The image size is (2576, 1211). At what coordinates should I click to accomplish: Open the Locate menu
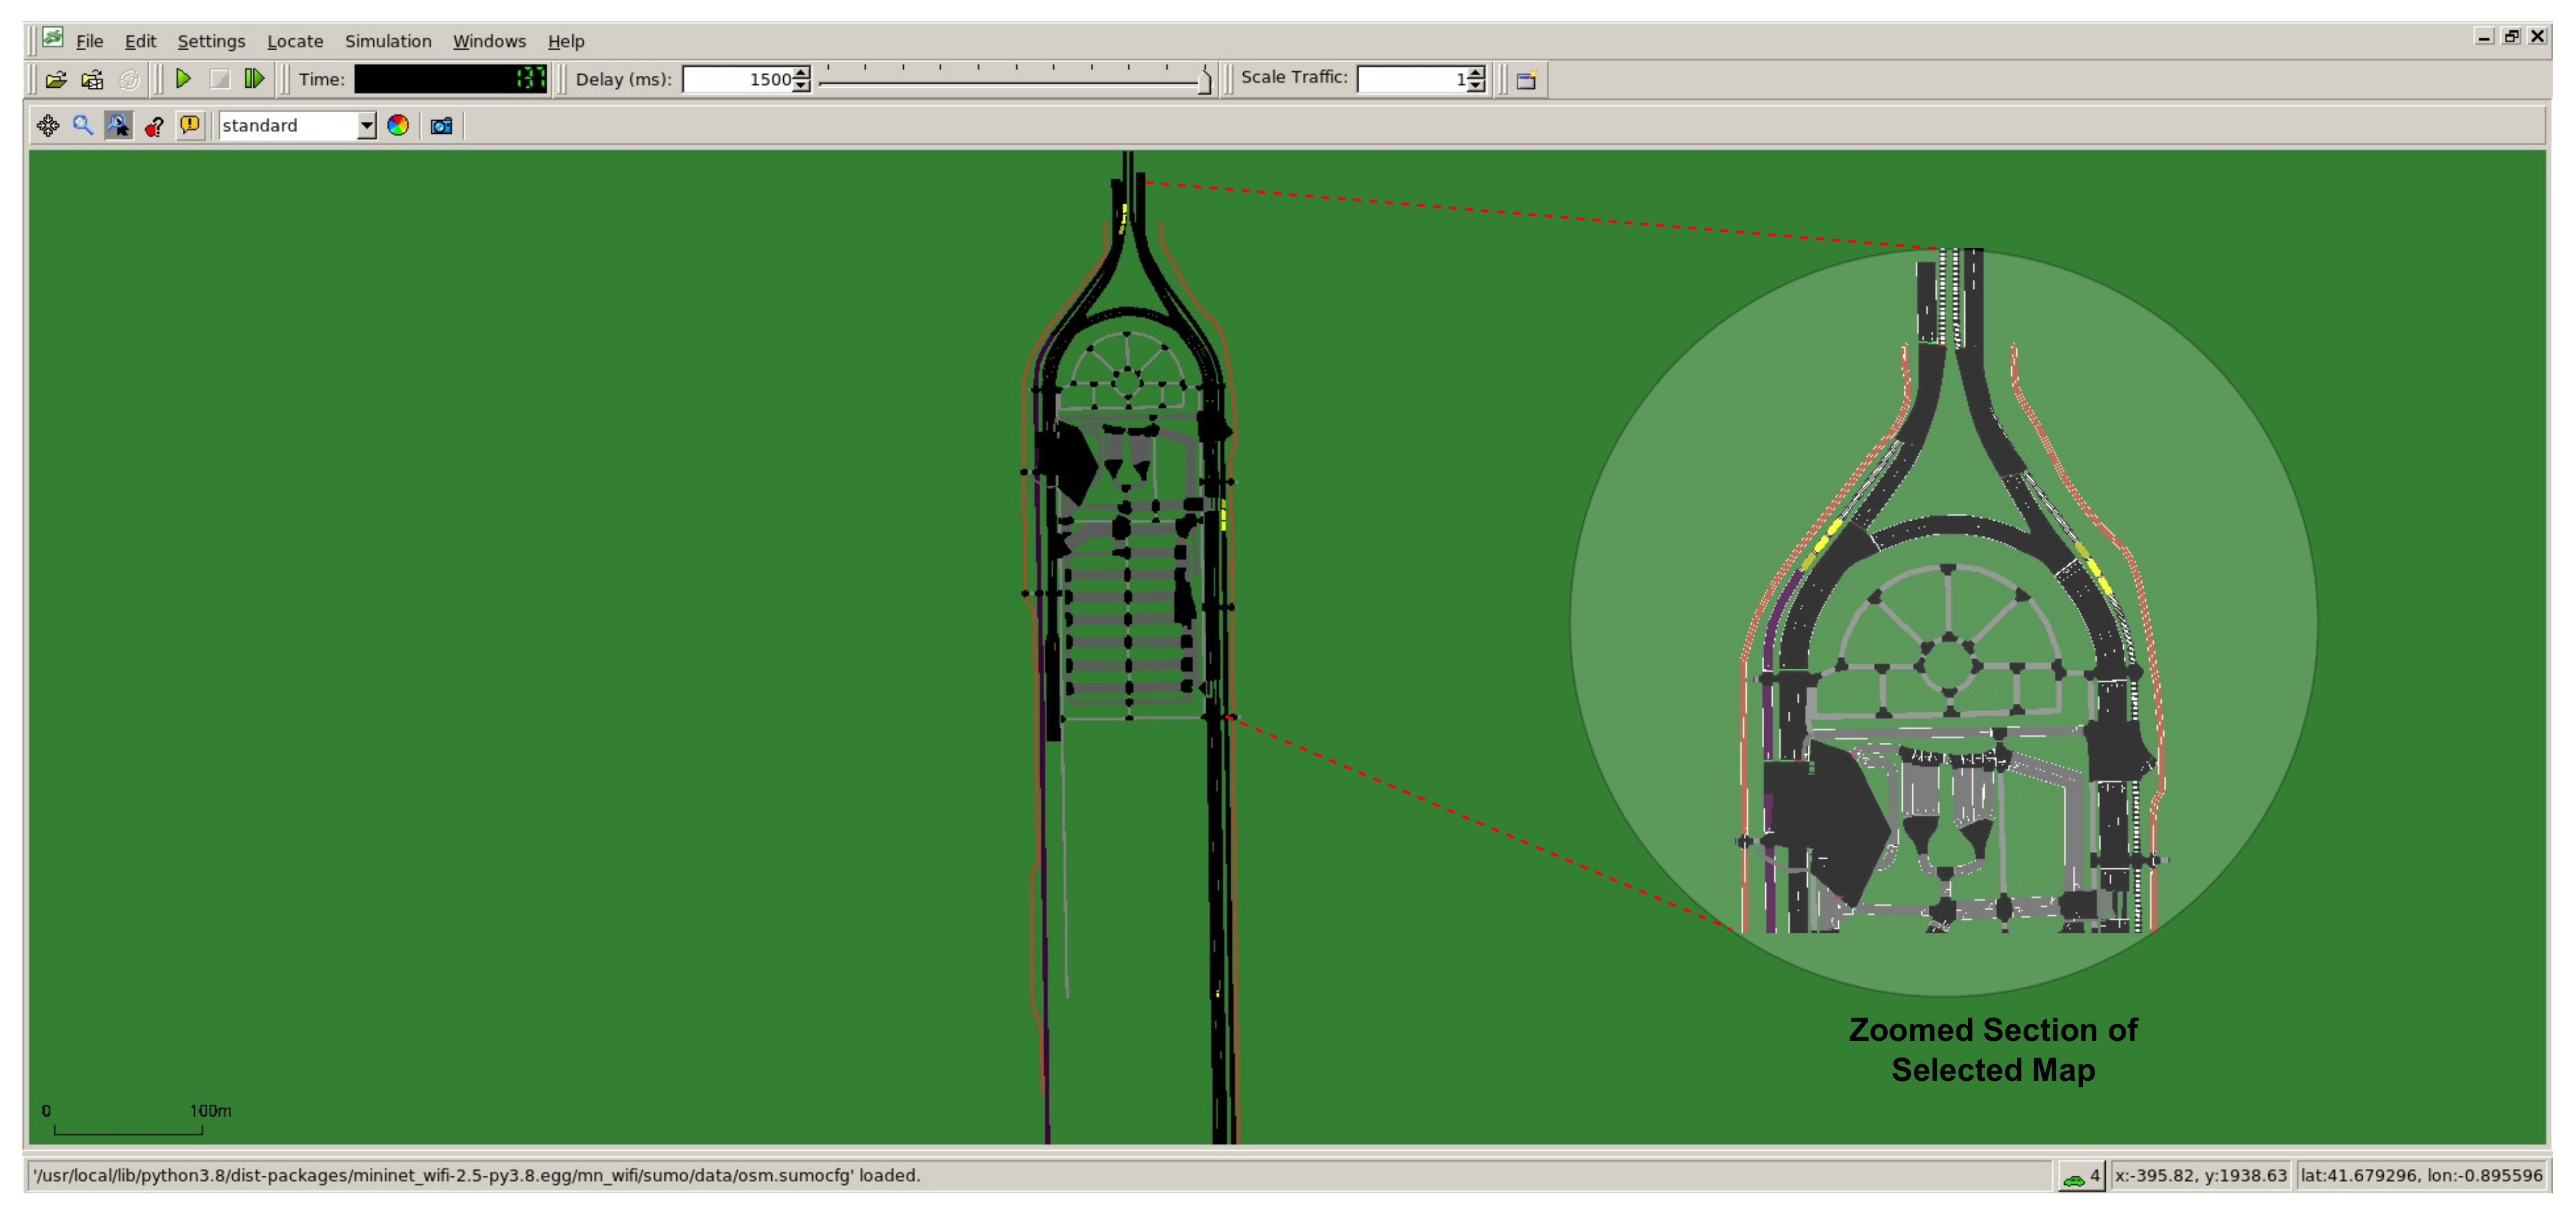tap(295, 41)
